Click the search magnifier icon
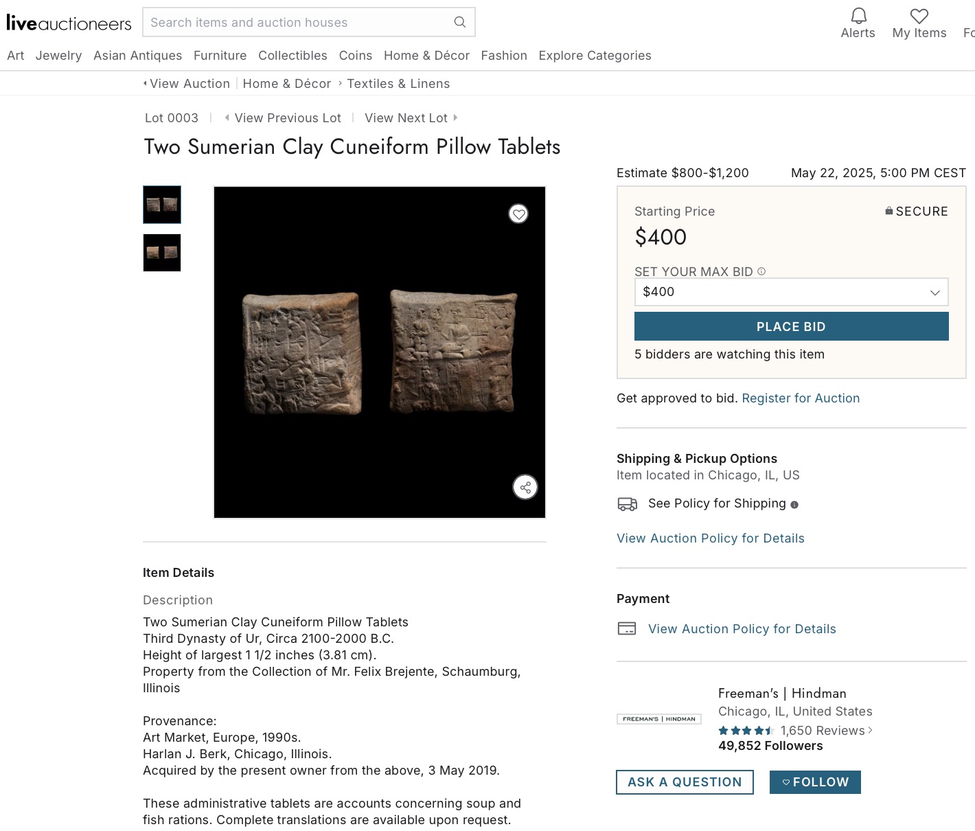 (x=460, y=22)
